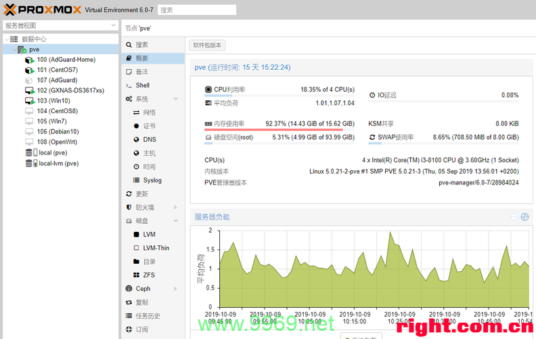536x339 pixels.
Task: Click the SWAP使用率 progress bar
Action: coord(443,143)
